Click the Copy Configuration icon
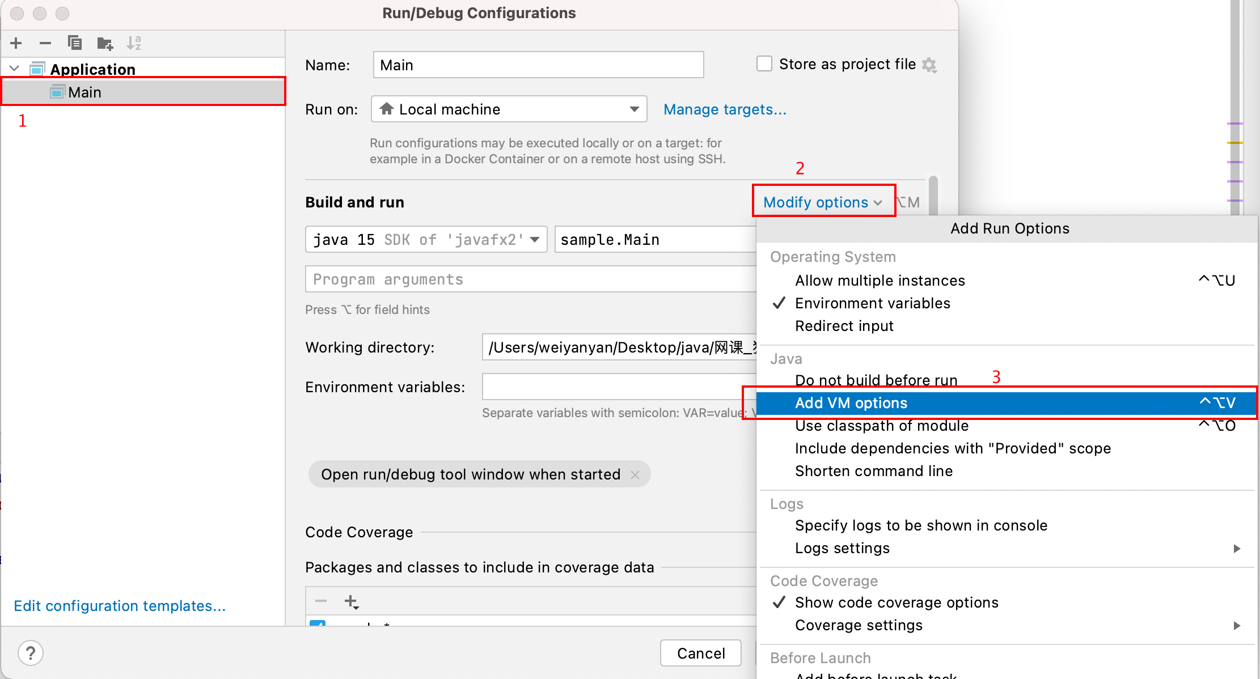Viewport: 1260px width, 679px height. (74, 43)
